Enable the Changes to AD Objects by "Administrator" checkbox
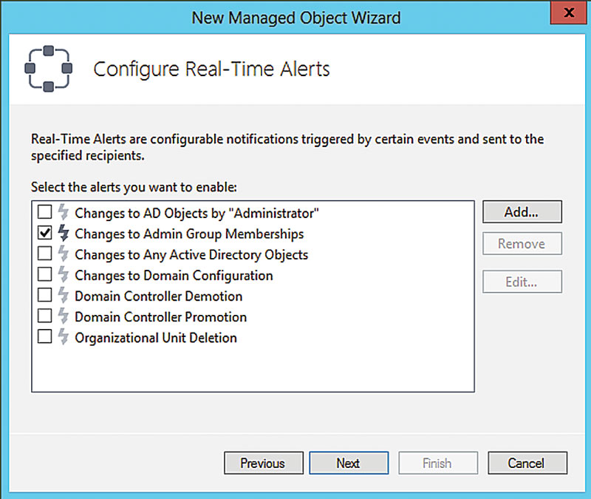591x499 pixels. [x=45, y=213]
